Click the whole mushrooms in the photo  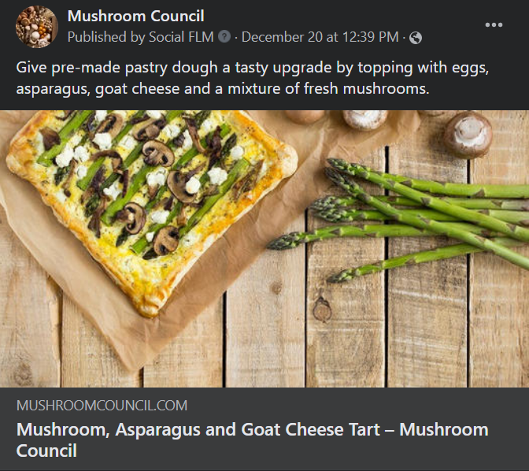click(x=468, y=132)
